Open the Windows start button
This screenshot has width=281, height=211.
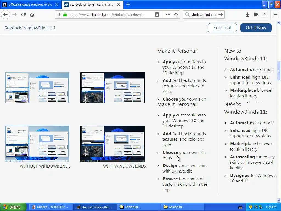tap(13, 207)
